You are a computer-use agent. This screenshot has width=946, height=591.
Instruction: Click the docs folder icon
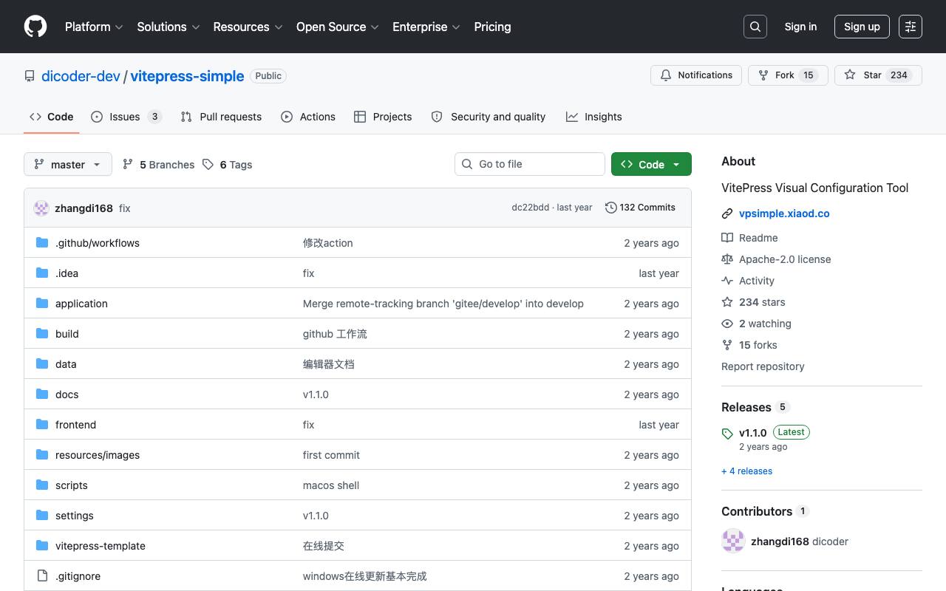42,394
